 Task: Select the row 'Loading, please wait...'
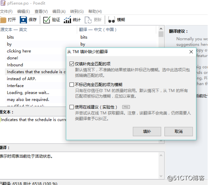click(x=28, y=93)
